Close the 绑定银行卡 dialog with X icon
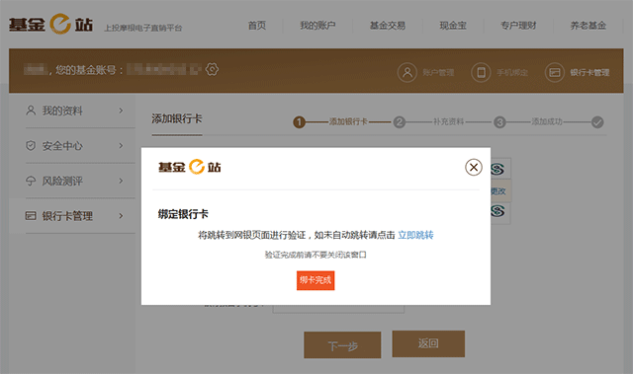This screenshot has width=633, height=374. tap(474, 167)
